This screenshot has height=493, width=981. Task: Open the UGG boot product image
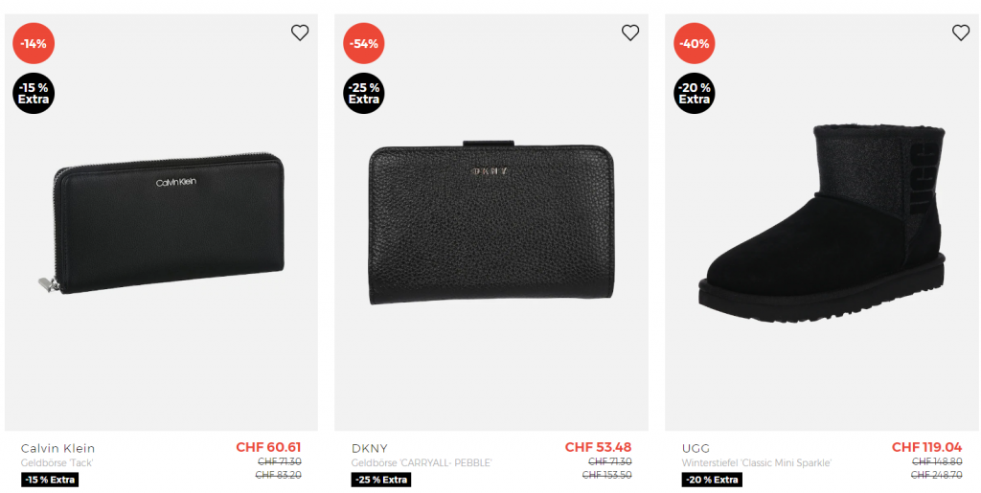coord(822,220)
